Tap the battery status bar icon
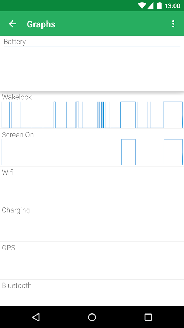This screenshot has height=328, width=184. pyautogui.click(x=160, y=5)
